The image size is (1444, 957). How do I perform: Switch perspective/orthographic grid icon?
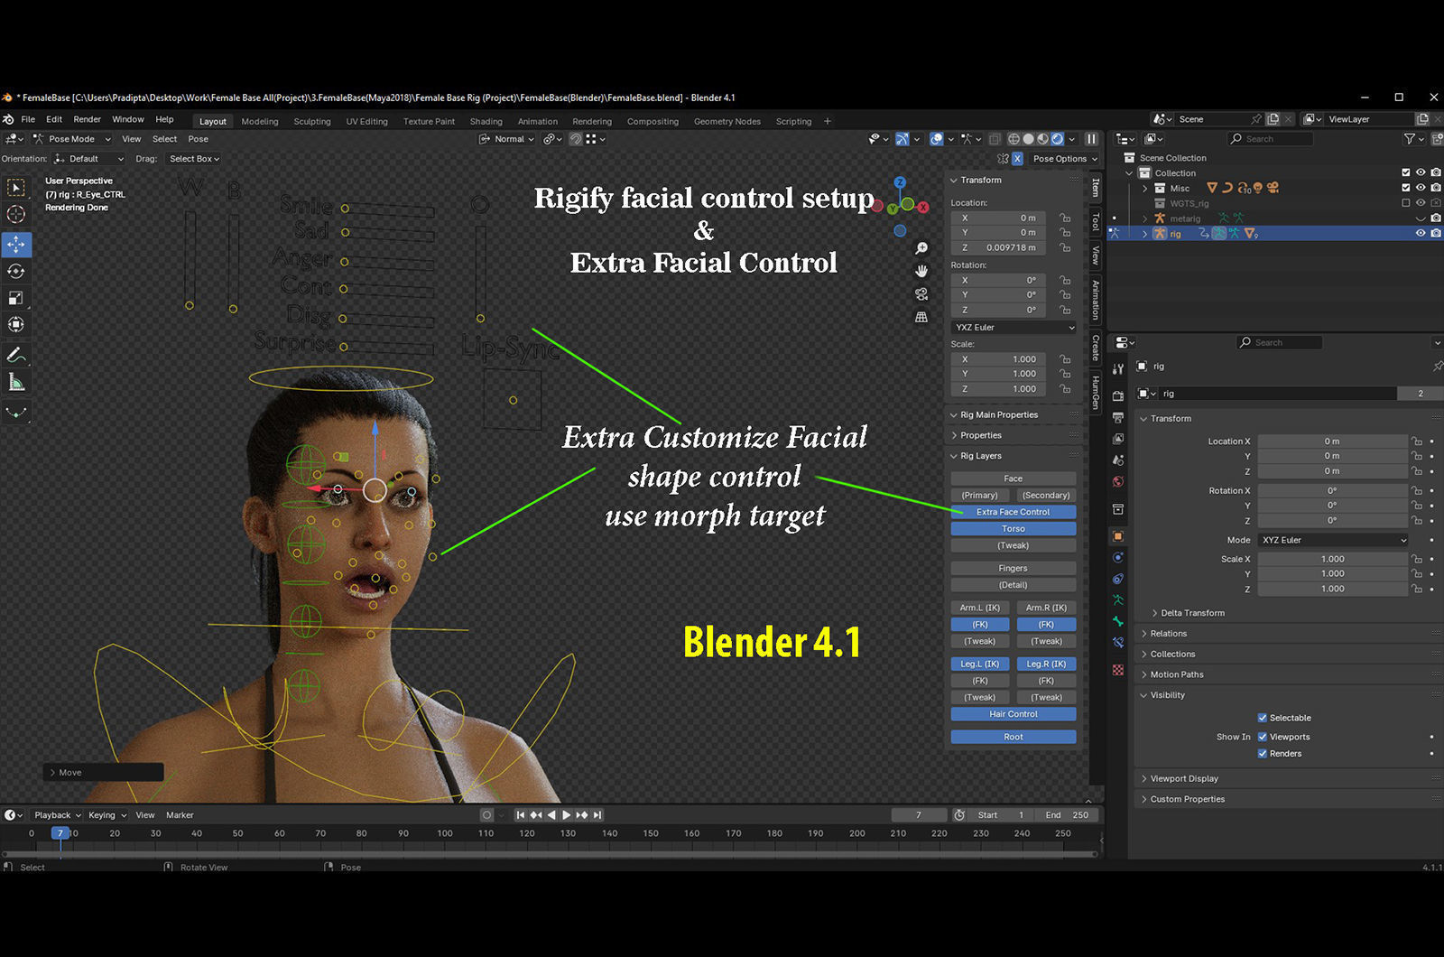coord(921,318)
